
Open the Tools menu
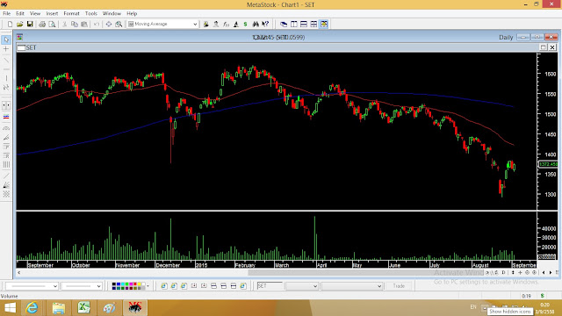tap(91, 14)
